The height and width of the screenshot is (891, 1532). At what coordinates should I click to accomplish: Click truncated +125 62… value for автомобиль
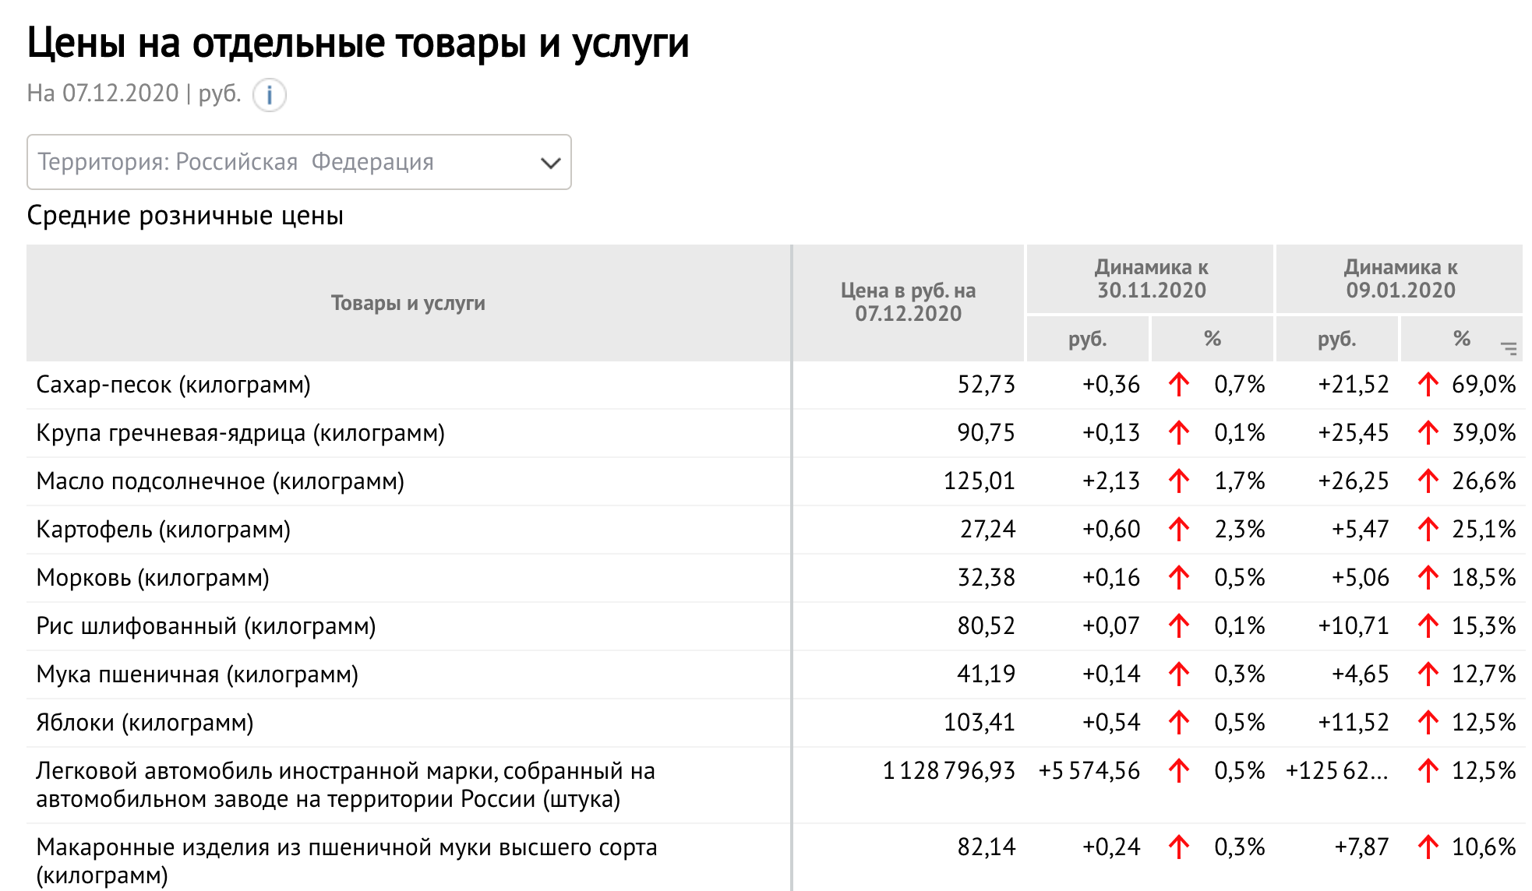(1336, 771)
